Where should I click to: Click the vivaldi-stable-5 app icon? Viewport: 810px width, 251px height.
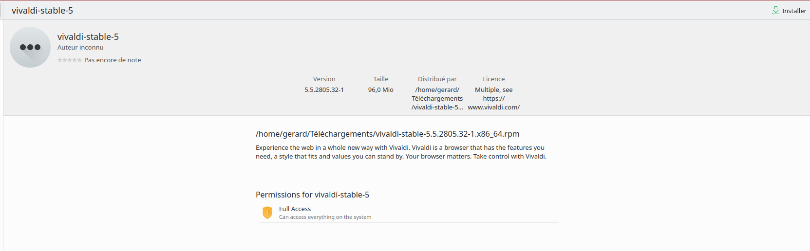click(30, 47)
